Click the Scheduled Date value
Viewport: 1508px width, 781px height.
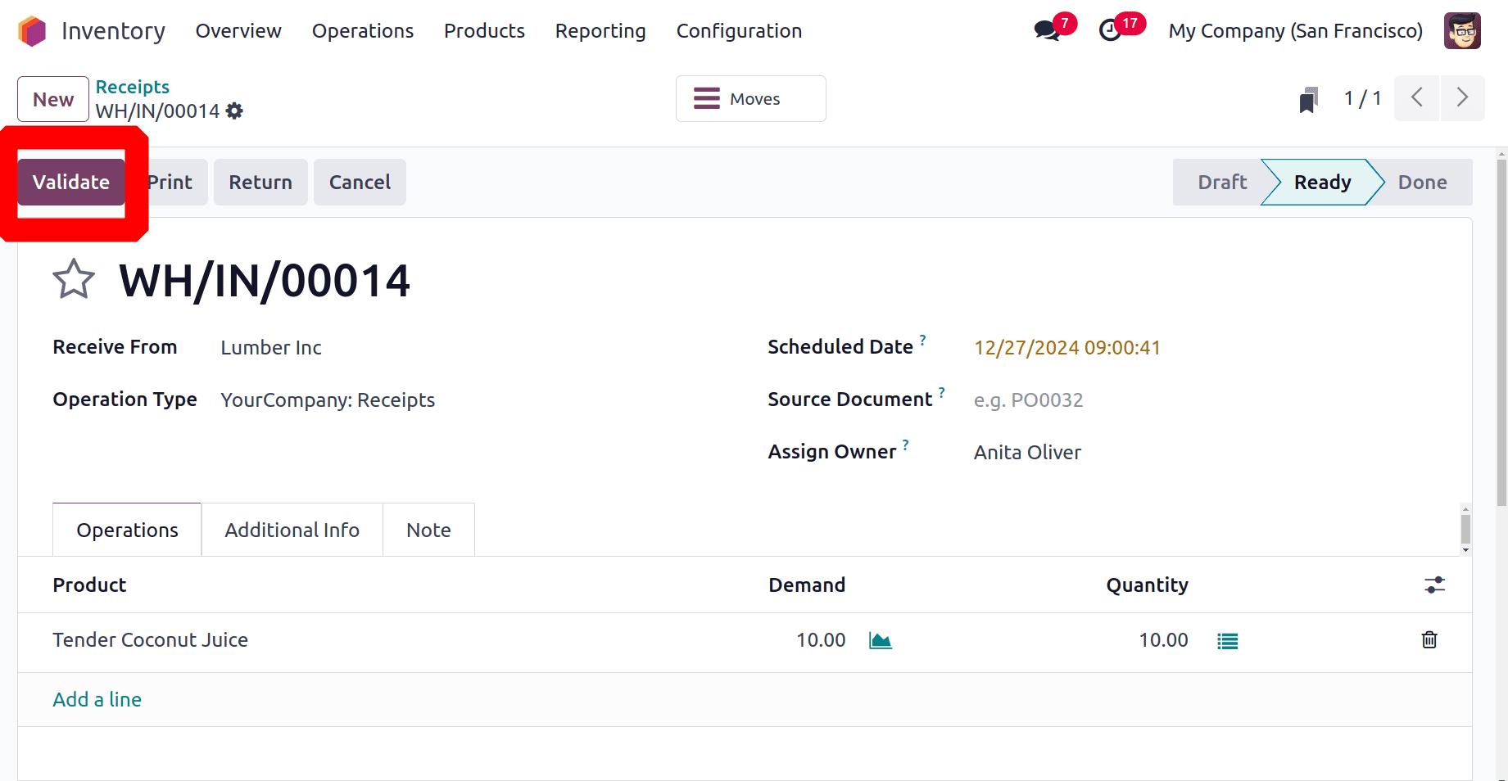(1066, 347)
